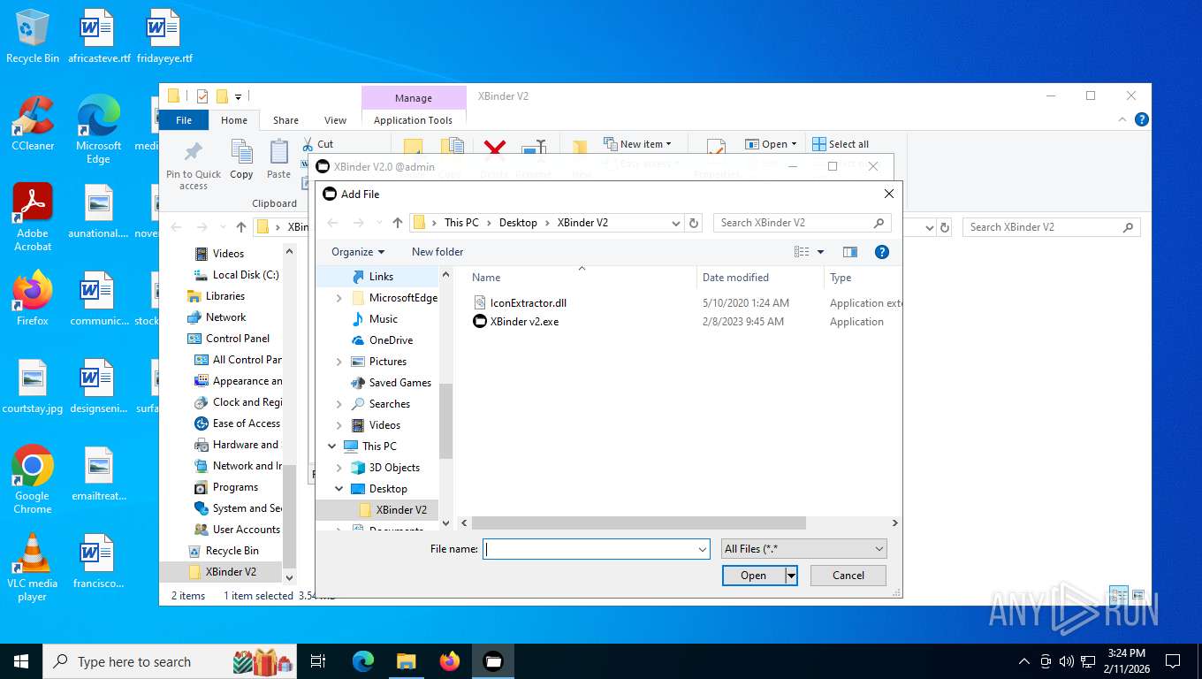Click File name input field
This screenshot has width=1202, height=679.
(x=590, y=549)
